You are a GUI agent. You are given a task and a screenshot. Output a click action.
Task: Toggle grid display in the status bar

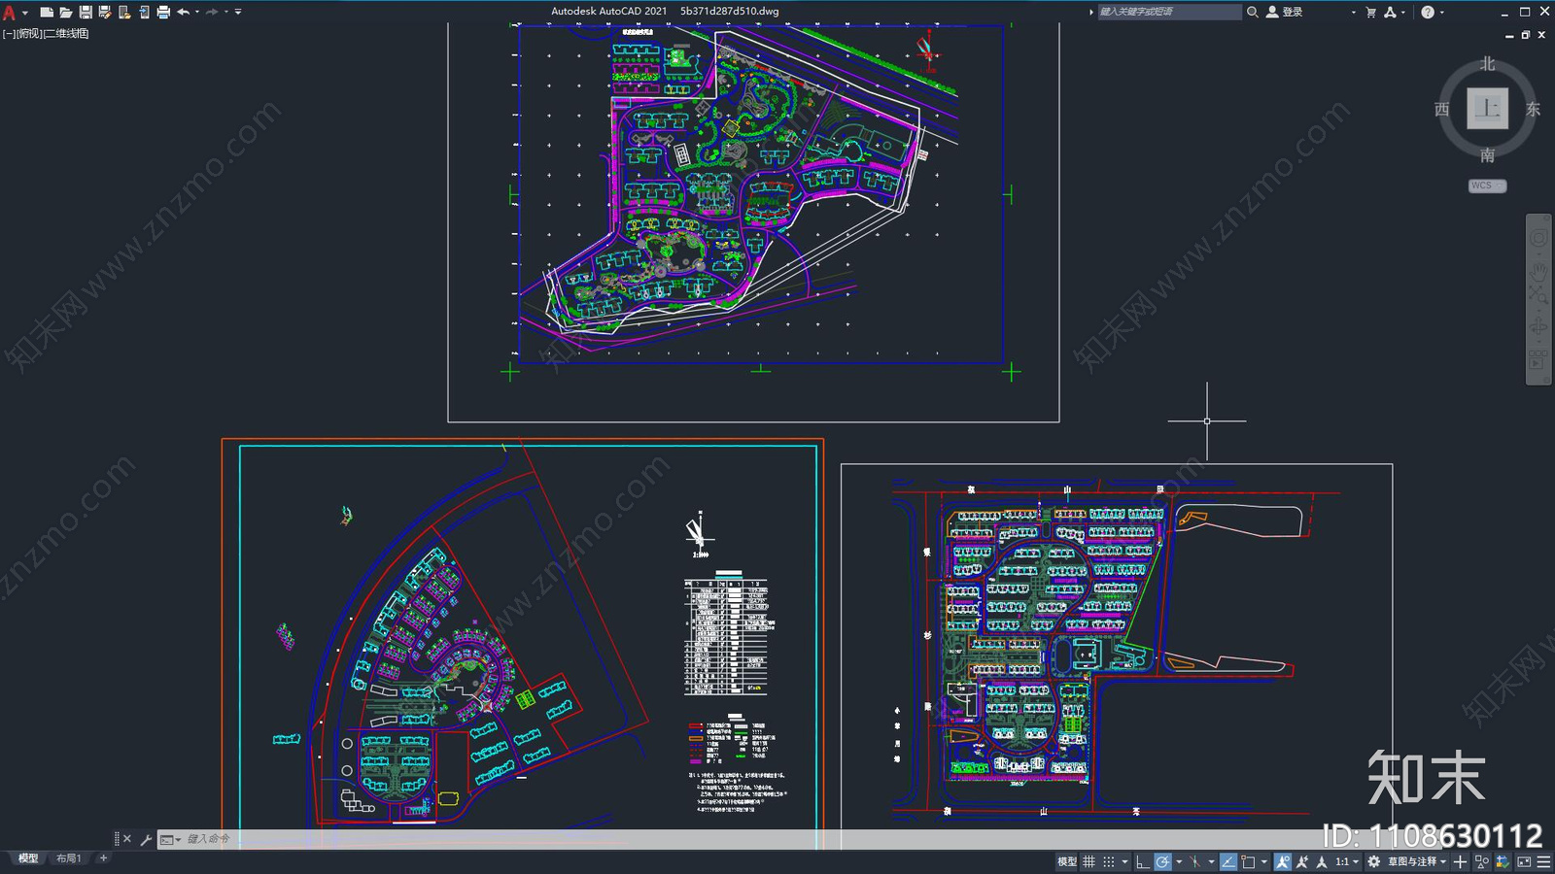(x=1088, y=861)
